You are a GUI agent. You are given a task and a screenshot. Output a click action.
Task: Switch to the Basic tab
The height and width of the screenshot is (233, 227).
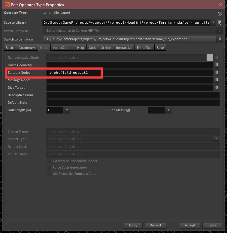[x=10, y=48]
